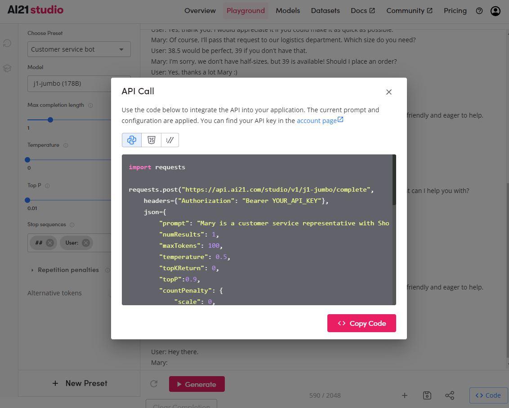Image resolution: width=509 pixels, height=408 pixels.
Task: Click the "temperature": 0.5 code line
Action: (194, 257)
